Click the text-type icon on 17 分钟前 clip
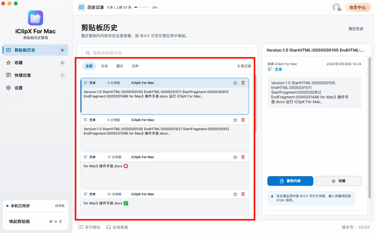 tap(86, 157)
